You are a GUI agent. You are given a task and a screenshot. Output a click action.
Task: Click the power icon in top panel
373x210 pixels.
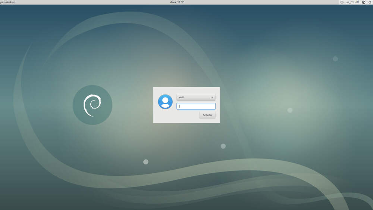[x=370, y=2]
